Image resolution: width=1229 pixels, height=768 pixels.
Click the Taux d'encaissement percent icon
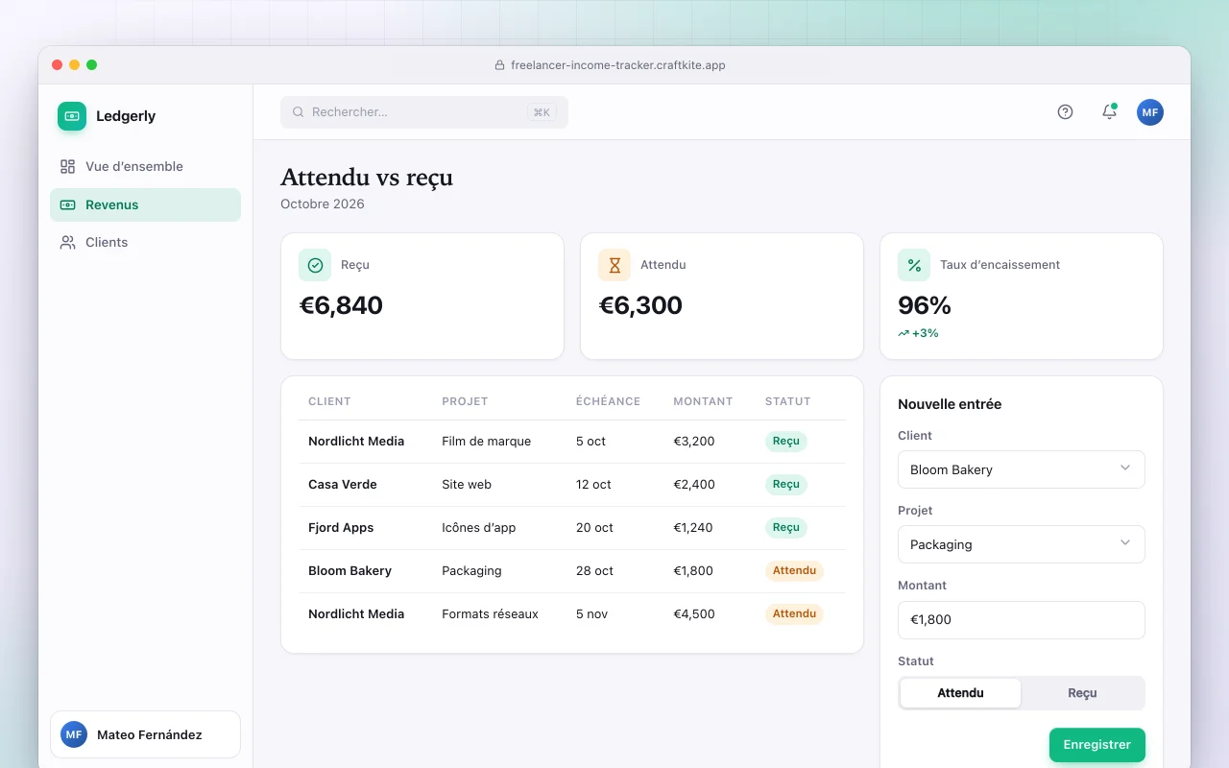point(914,265)
